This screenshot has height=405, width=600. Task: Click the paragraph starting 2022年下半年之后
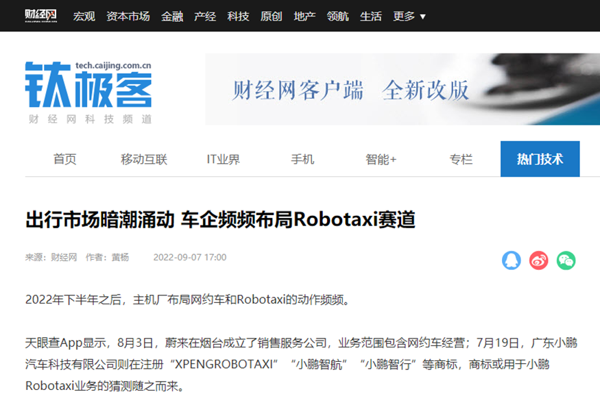(x=189, y=300)
